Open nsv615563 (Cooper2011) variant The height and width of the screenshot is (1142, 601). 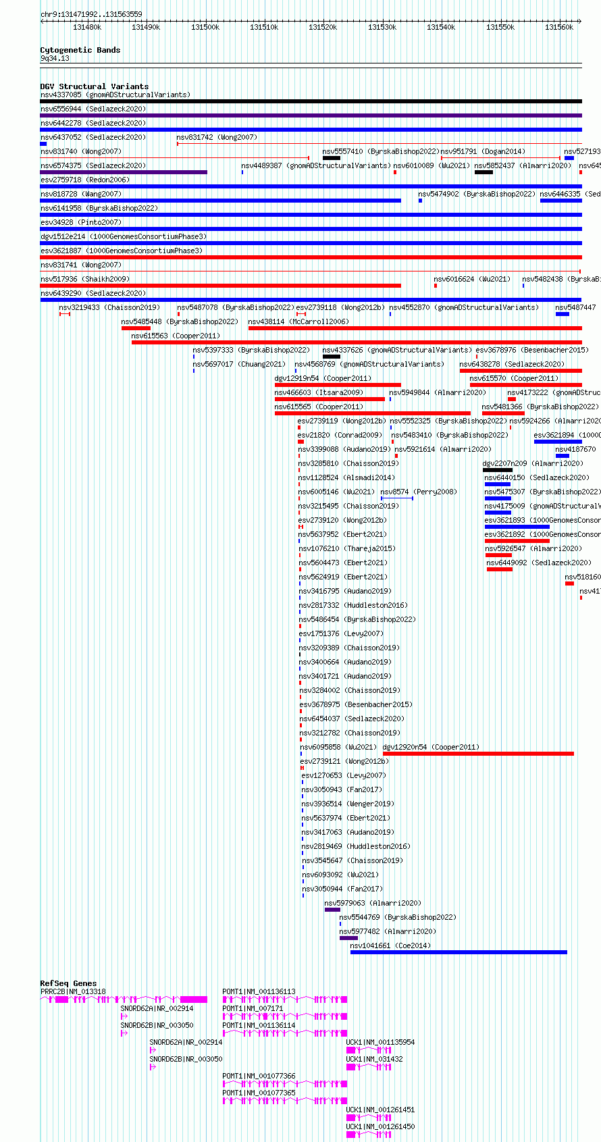pyautogui.click(x=176, y=336)
